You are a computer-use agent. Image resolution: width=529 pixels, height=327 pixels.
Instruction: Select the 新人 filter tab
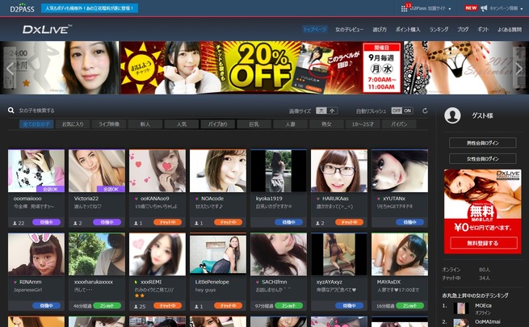pyautogui.click(x=145, y=124)
